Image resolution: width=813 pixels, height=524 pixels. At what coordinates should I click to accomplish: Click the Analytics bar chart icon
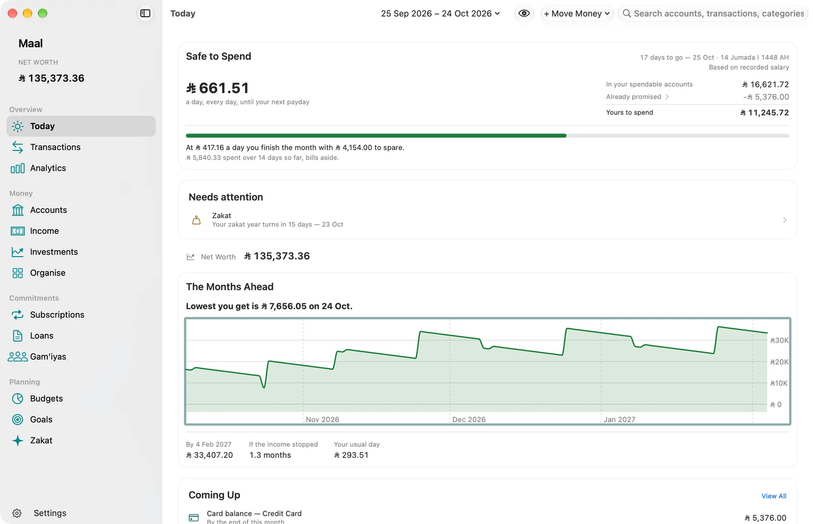point(18,168)
